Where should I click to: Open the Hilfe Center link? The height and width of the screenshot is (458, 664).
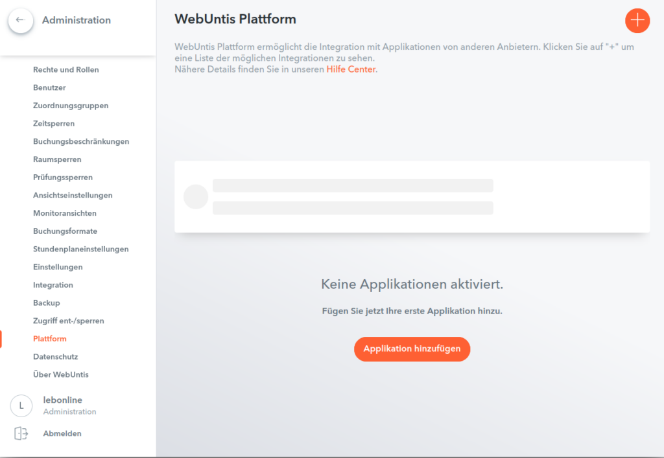pyautogui.click(x=351, y=69)
